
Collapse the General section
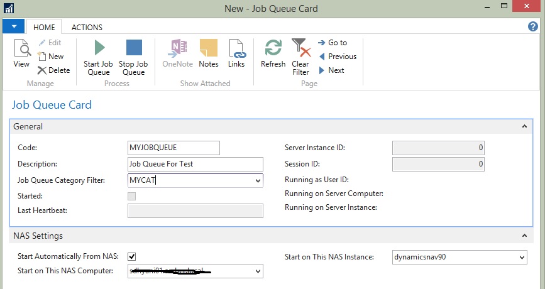(524, 126)
